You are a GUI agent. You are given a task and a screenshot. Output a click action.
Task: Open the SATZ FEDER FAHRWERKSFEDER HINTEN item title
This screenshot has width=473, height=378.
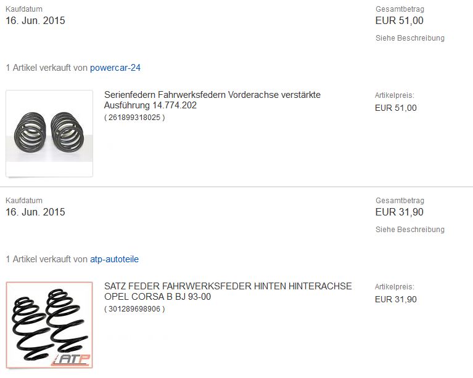pyautogui.click(x=228, y=291)
